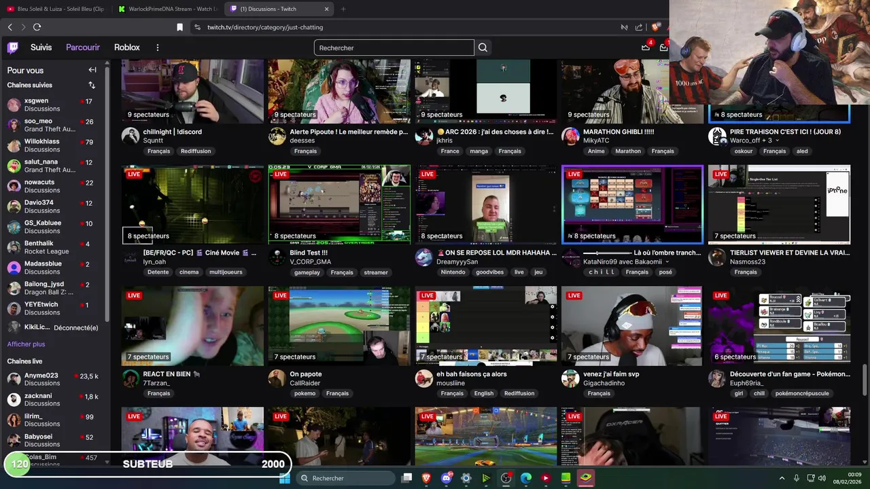Click the multijoueurs tag under lyn_oah

(x=226, y=272)
